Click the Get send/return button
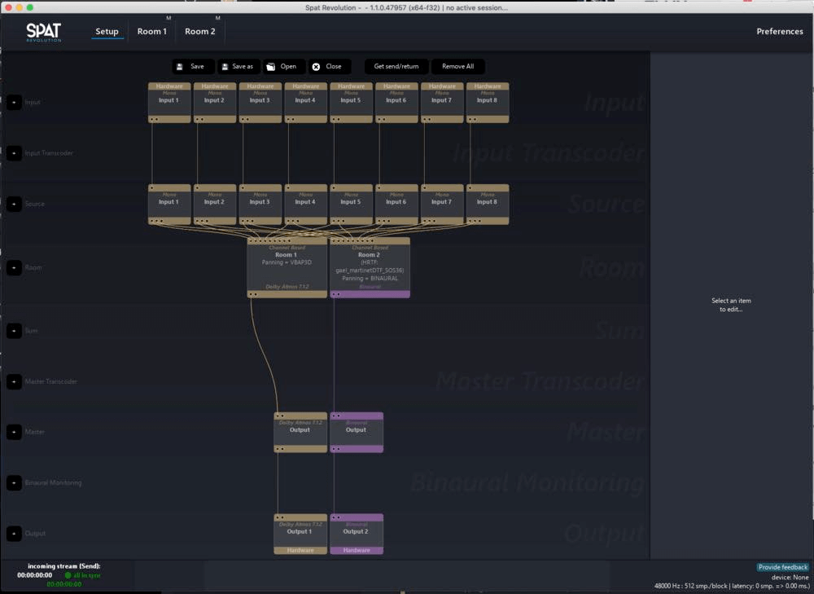The width and height of the screenshot is (814, 594). click(396, 67)
